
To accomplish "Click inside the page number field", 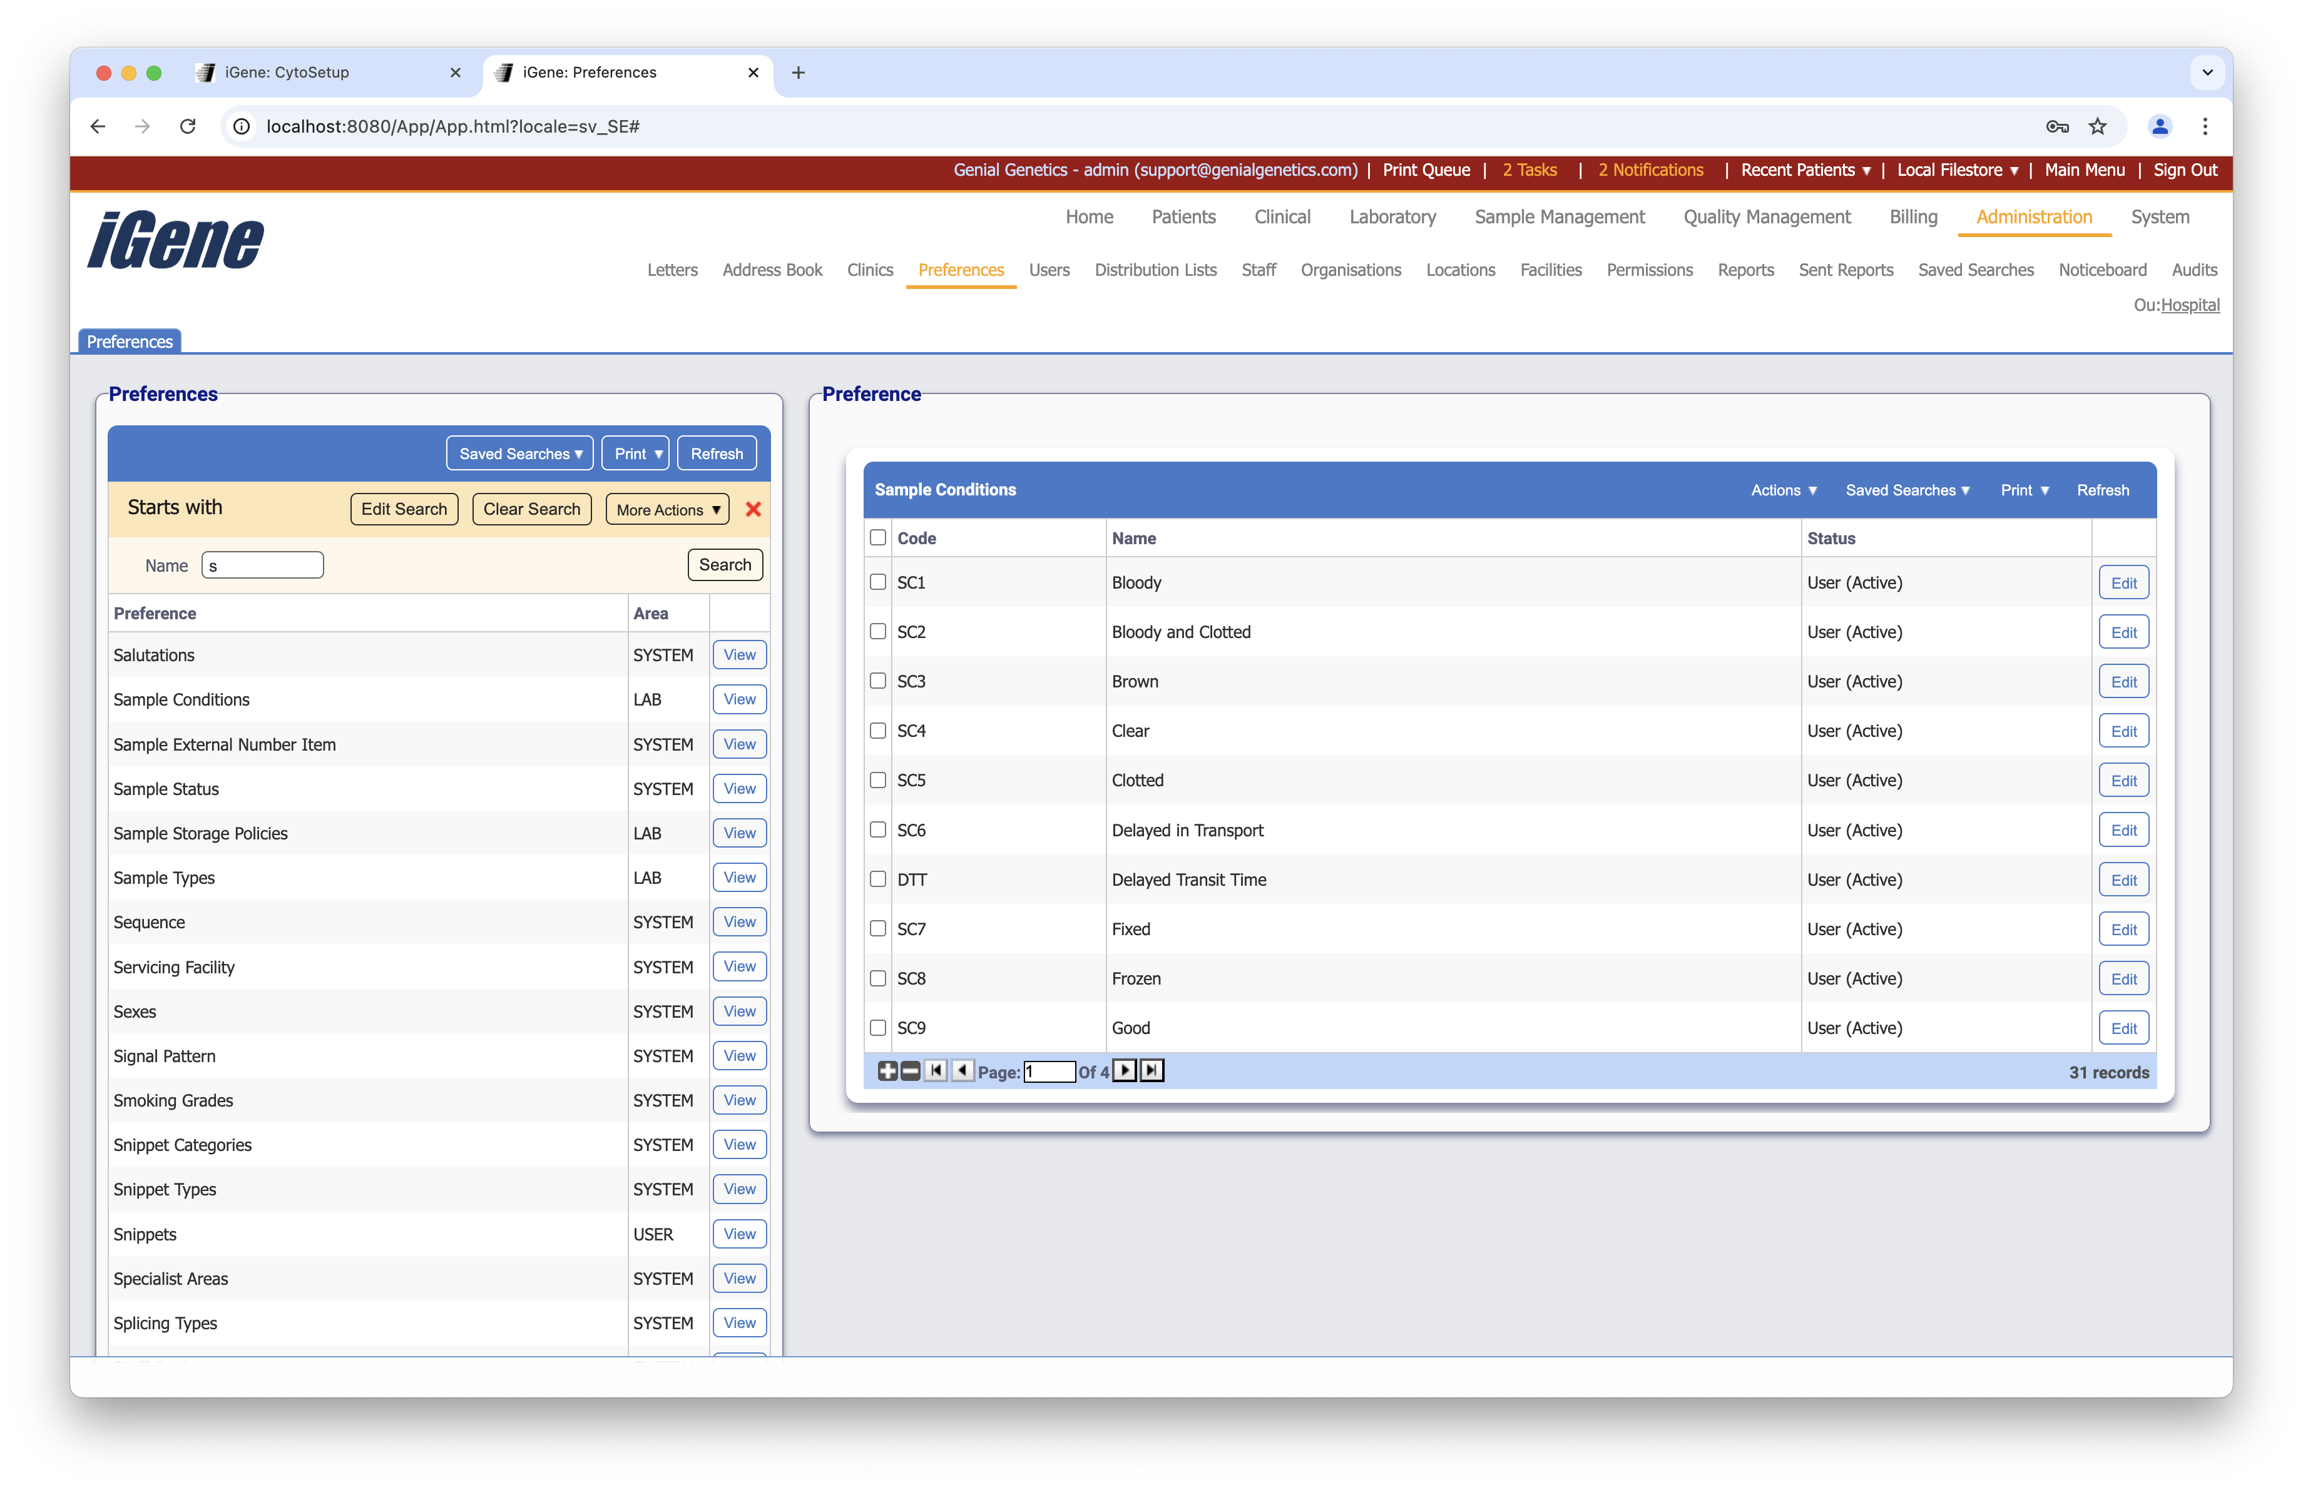I will (1050, 1072).
